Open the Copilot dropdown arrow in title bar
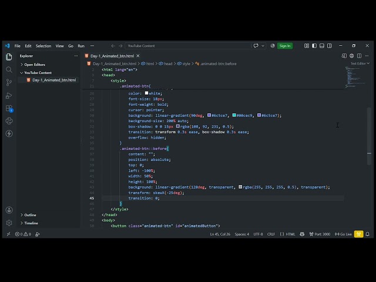The height and width of the screenshot is (282, 376). pos(263,46)
